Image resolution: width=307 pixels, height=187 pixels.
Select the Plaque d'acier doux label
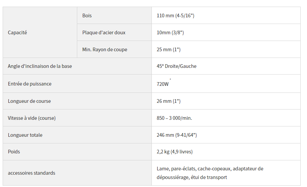tap(104, 33)
